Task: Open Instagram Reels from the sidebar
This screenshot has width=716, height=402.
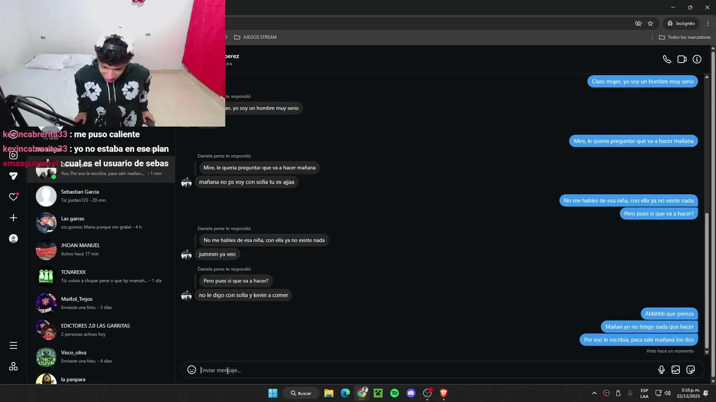Action: pyautogui.click(x=13, y=155)
